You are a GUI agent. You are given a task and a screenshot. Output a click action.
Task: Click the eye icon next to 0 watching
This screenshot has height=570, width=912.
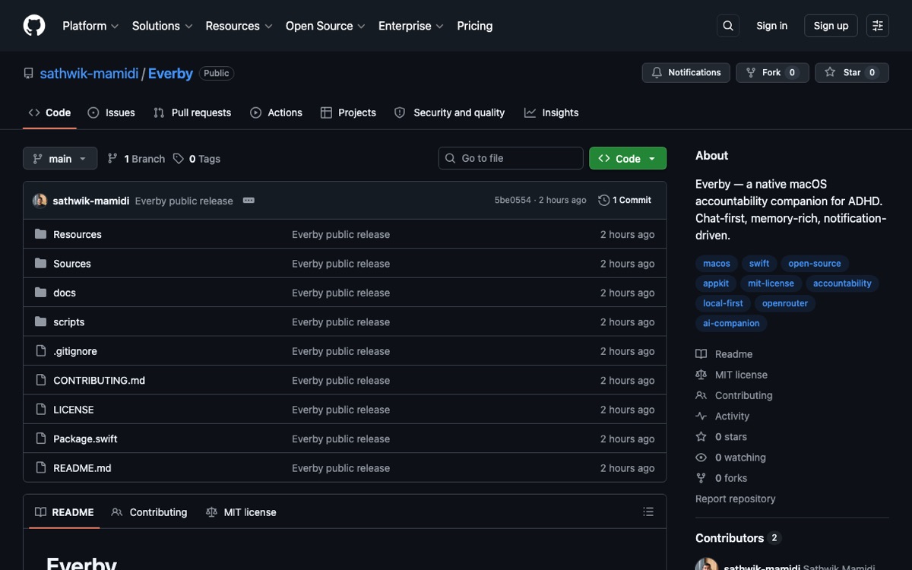(x=701, y=458)
